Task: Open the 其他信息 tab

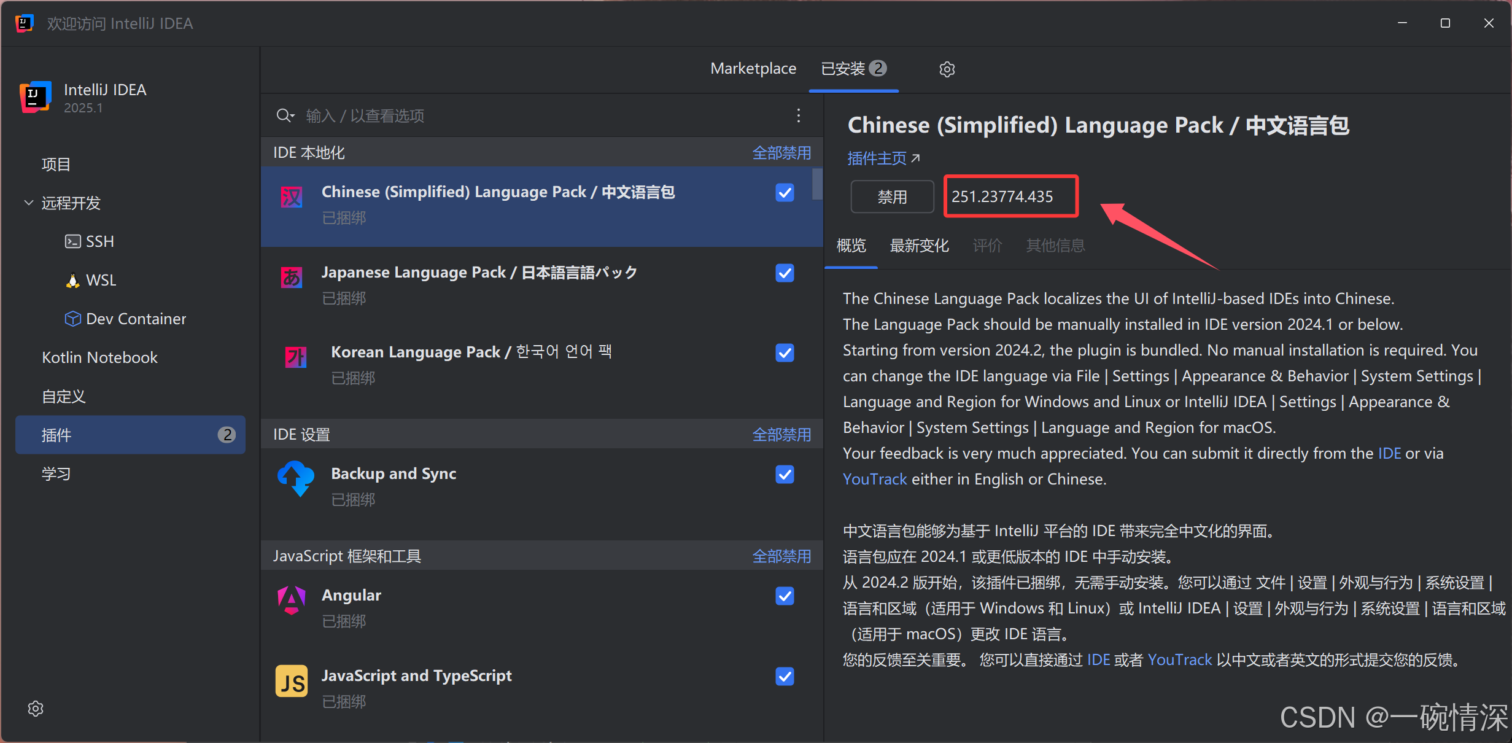Action: 1055,246
